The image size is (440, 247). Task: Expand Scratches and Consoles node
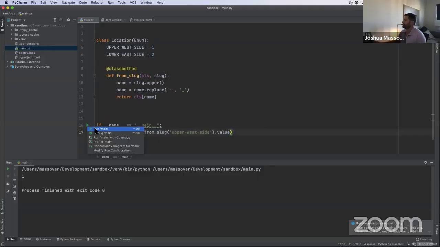click(8, 67)
